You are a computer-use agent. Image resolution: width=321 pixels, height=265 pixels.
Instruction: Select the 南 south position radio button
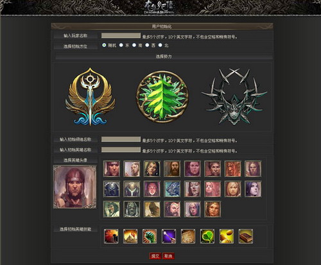(134, 45)
